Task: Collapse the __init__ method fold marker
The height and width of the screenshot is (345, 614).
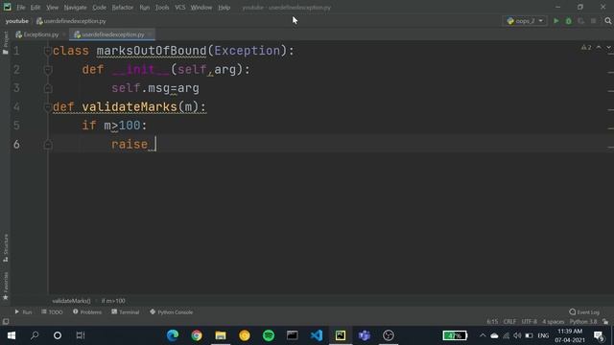Action: 48,70
